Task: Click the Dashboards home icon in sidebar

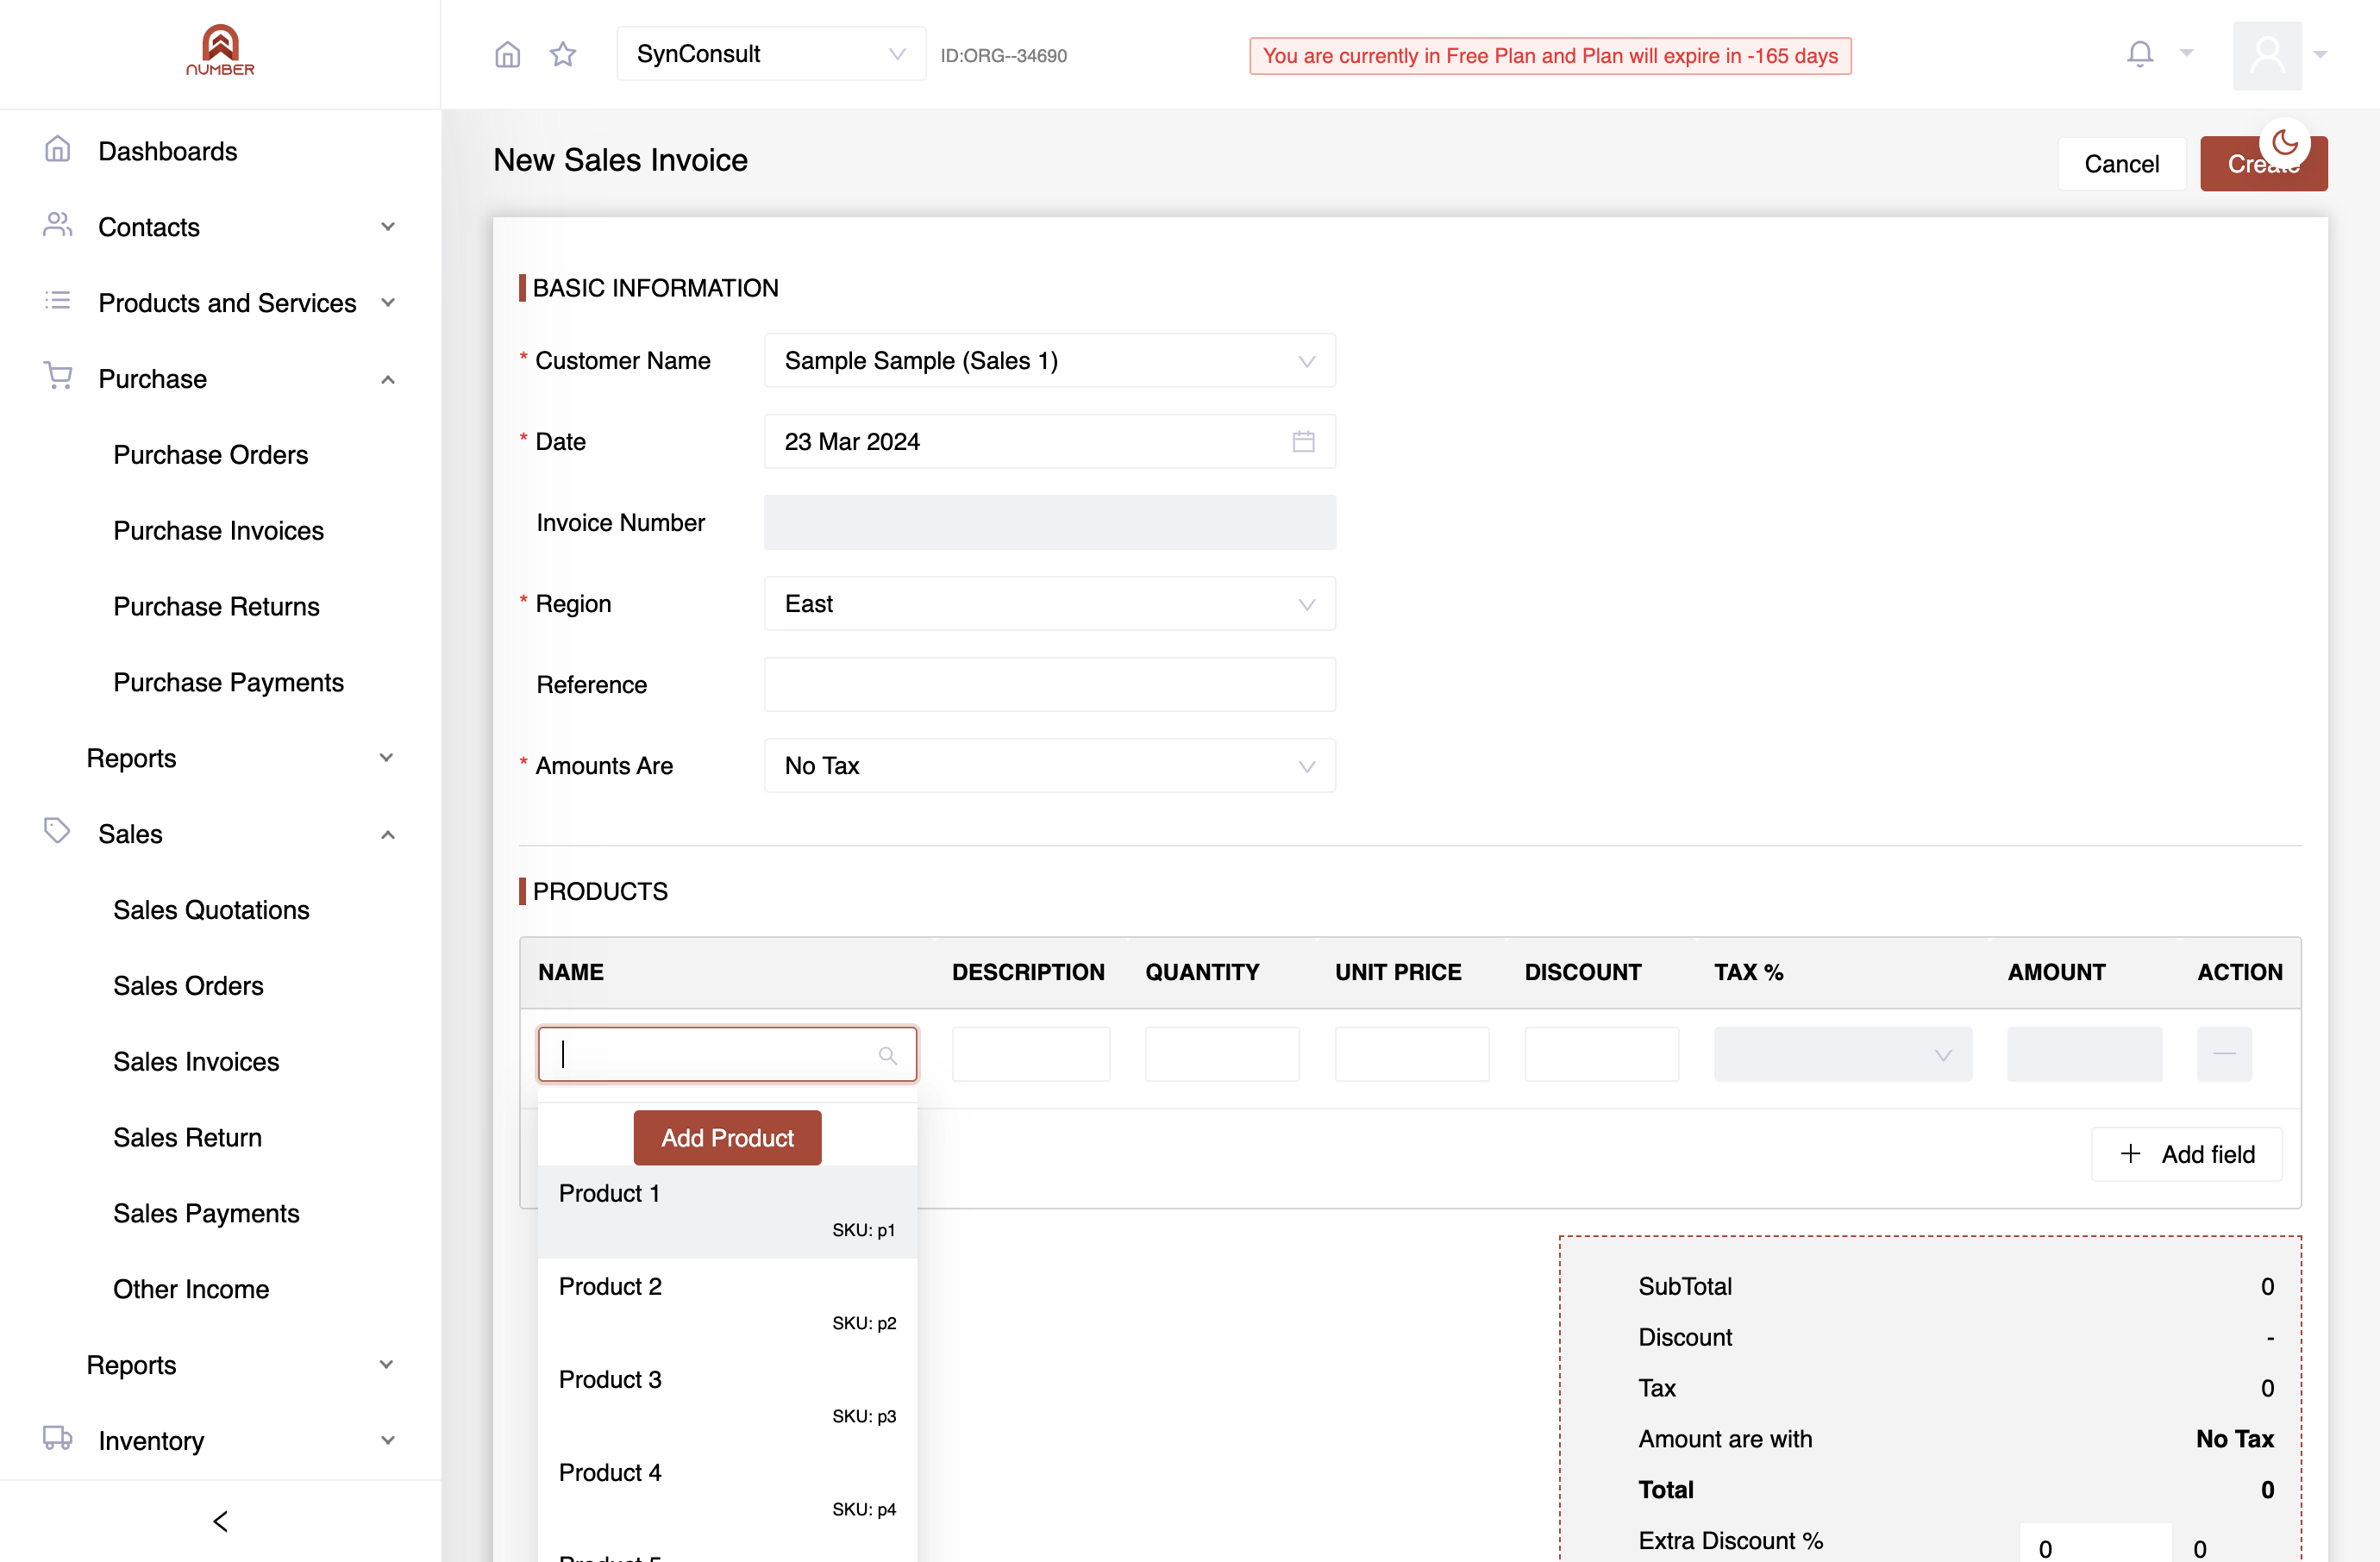Action: point(58,150)
